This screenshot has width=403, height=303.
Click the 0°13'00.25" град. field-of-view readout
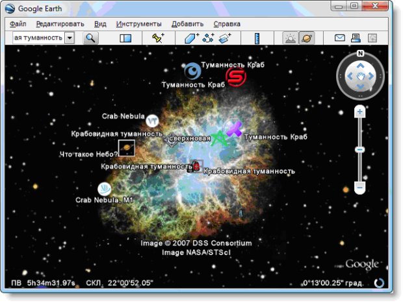(333, 283)
